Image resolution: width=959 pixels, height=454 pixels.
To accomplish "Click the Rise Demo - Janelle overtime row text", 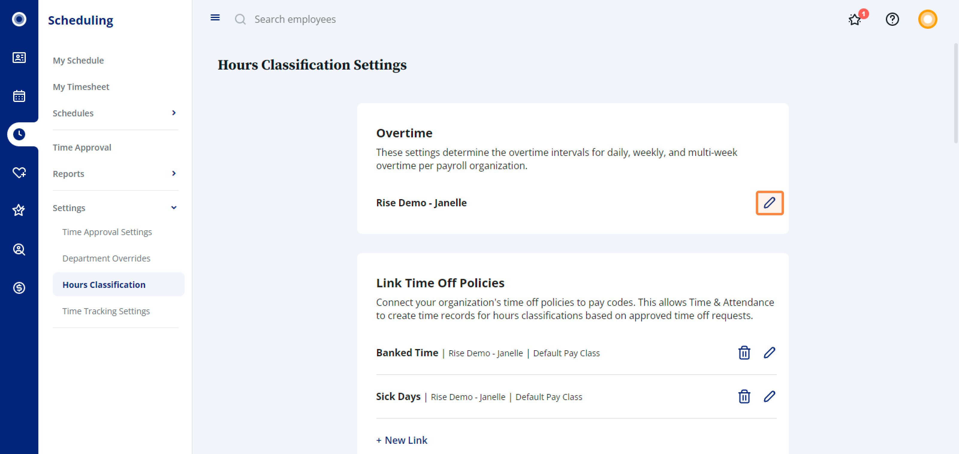I will (x=421, y=203).
